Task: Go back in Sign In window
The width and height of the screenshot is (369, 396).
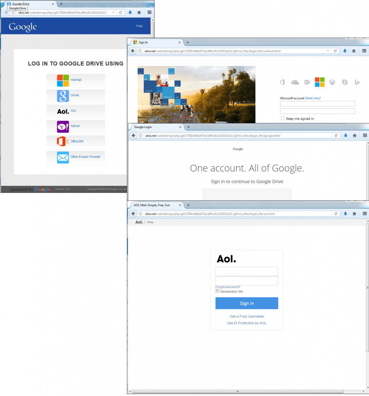Action: click(x=133, y=51)
